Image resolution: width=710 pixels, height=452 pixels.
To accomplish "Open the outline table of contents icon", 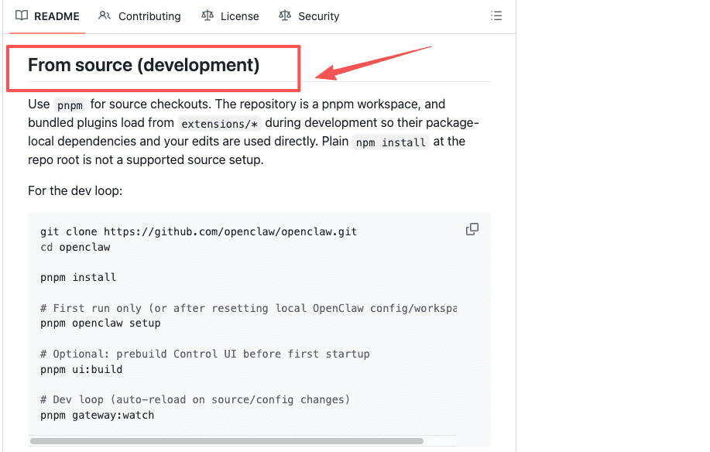I will pos(496,15).
